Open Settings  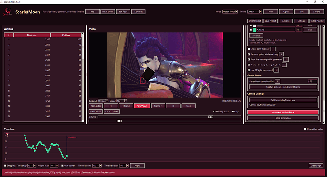[x=301, y=21]
